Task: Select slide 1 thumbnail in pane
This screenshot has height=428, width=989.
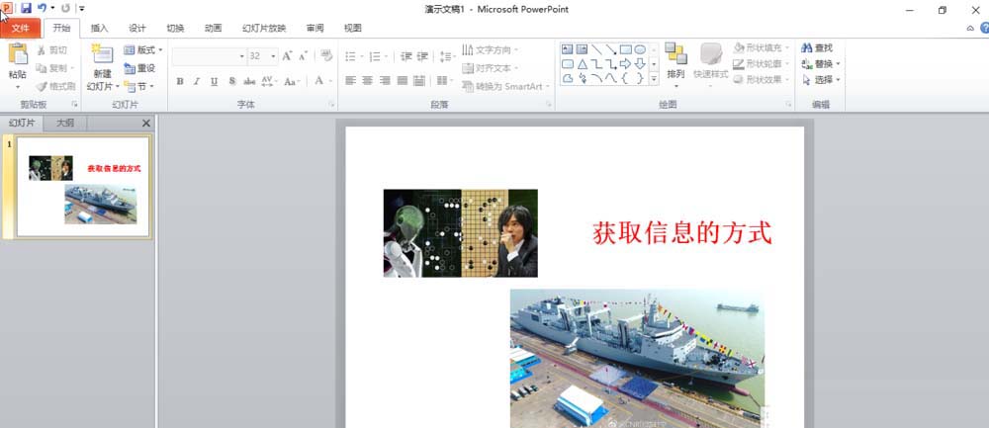Action: pos(83,187)
